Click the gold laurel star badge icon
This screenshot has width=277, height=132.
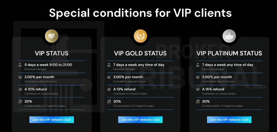[141, 36]
